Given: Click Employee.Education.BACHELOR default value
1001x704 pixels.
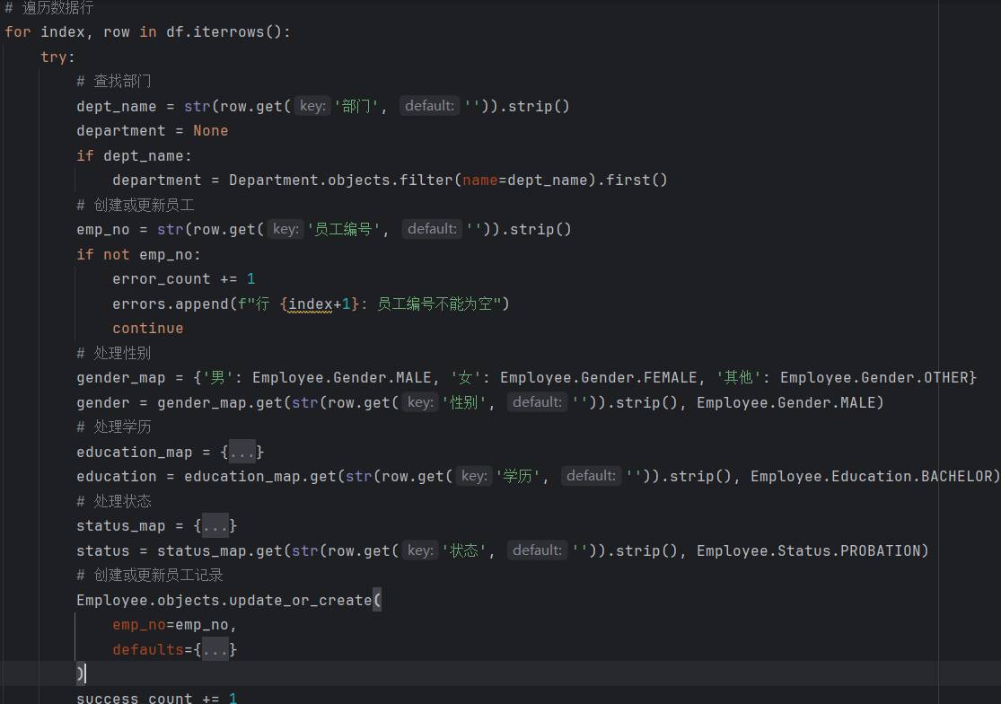Looking at the screenshot, I should click(x=871, y=476).
